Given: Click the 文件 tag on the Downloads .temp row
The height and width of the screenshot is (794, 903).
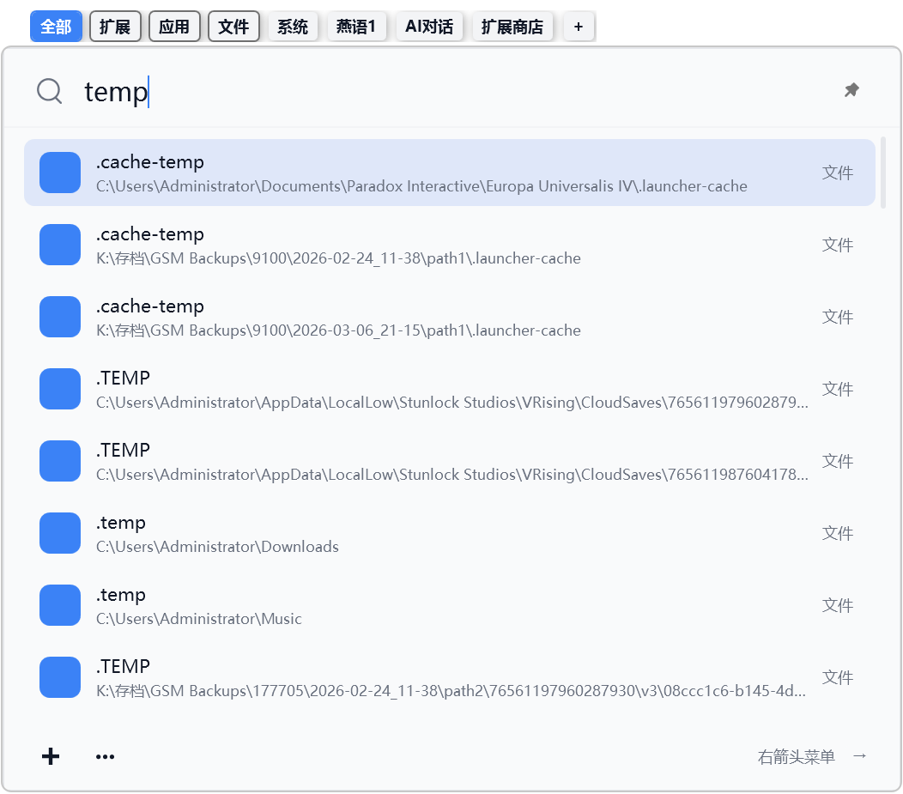Looking at the screenshot, I should click(x=838, y=533).
